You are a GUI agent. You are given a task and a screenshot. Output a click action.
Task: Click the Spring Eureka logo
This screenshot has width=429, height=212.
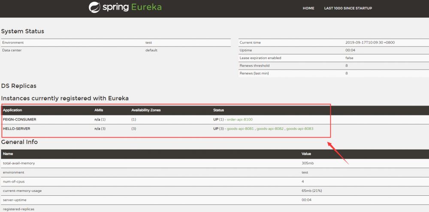click(x=125, y=7)
